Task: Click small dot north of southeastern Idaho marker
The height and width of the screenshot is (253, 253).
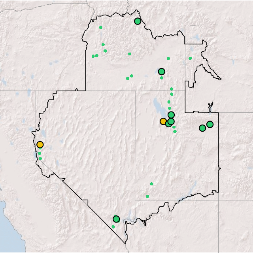Action: (168, 59)
